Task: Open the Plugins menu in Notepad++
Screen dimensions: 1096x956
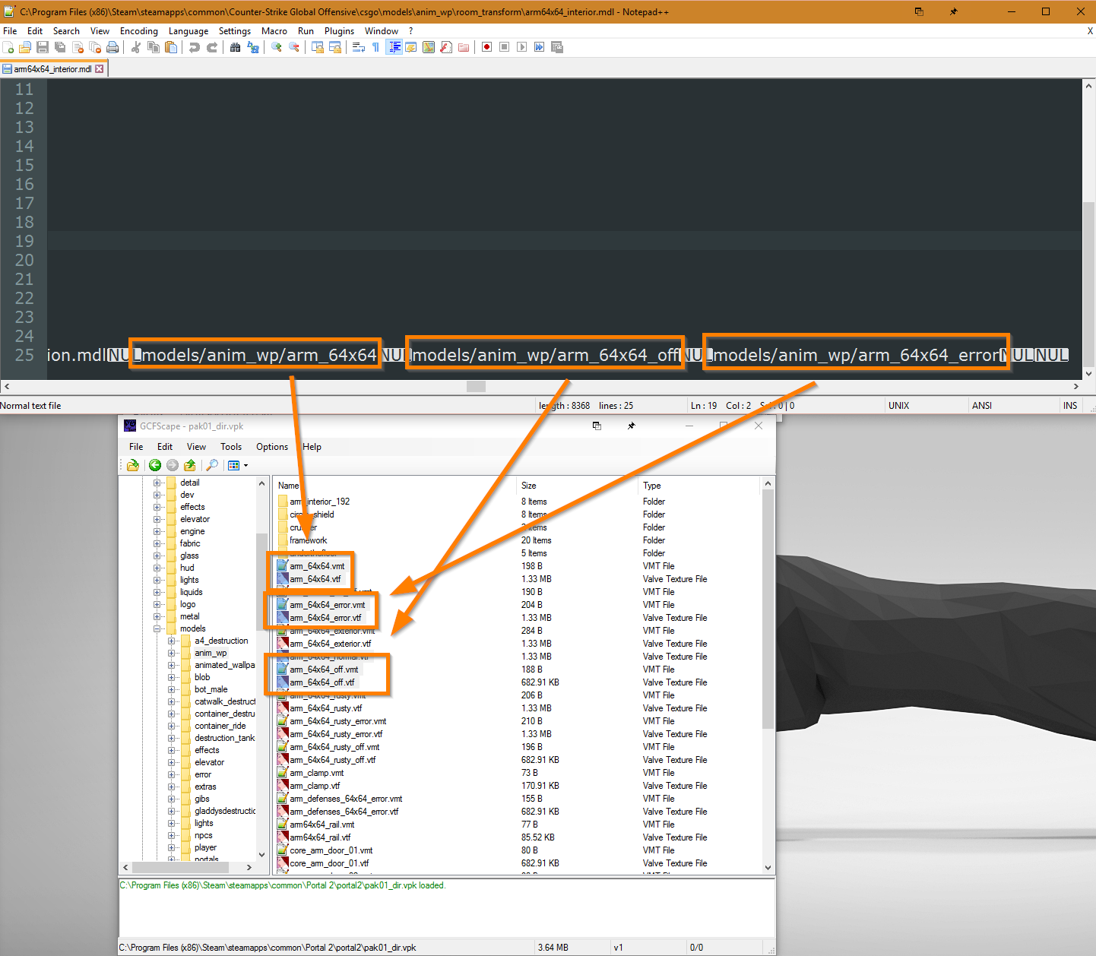Action: (x=339, y=31)
